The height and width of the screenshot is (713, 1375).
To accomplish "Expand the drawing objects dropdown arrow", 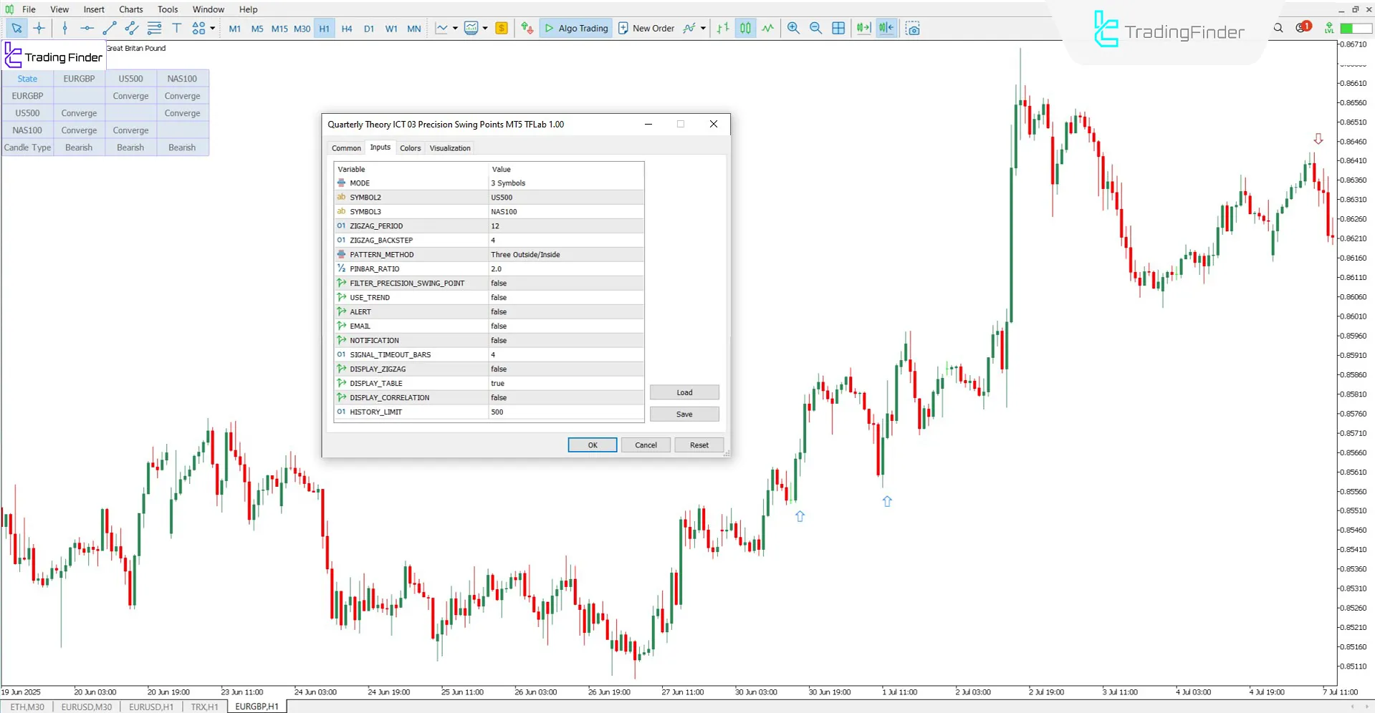I will [213, 28].
